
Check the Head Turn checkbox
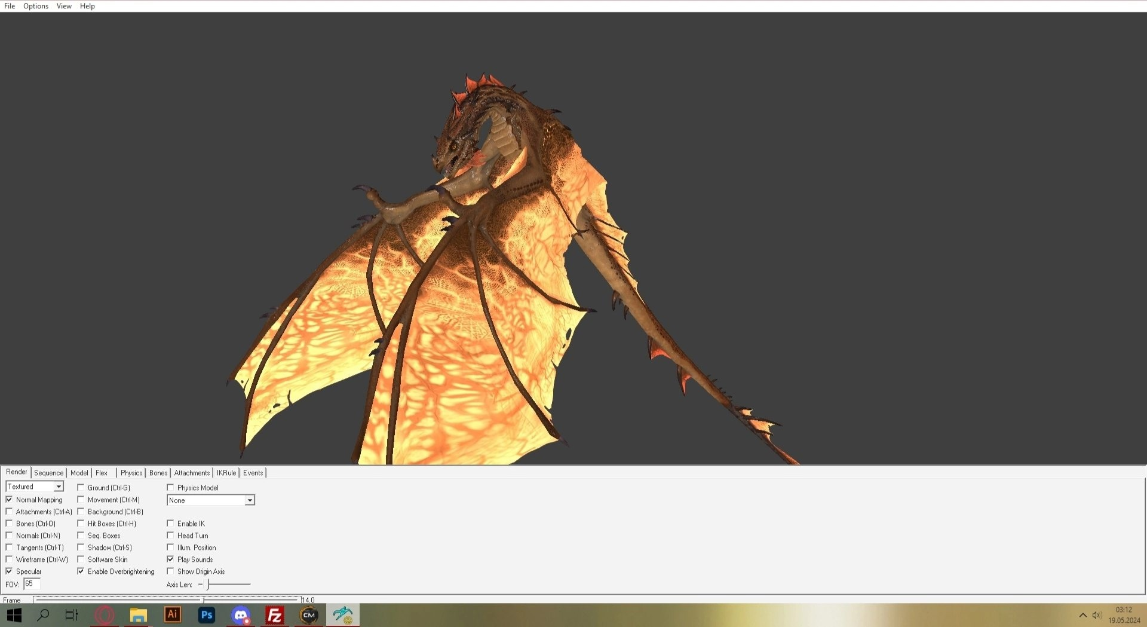(x=170, y=536)
